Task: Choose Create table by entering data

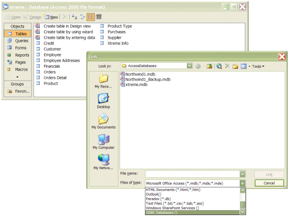Action: [65, 38]
